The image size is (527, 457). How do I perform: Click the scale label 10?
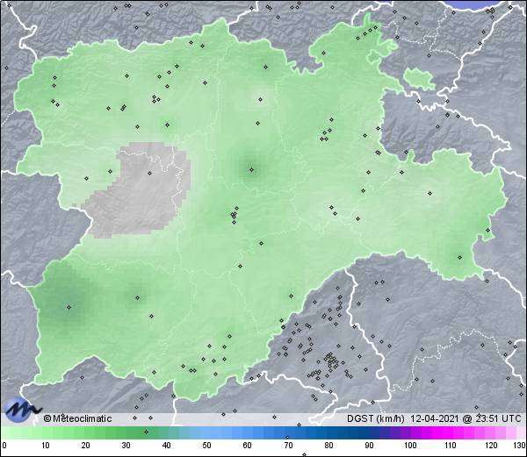click(x=46, y=446)
